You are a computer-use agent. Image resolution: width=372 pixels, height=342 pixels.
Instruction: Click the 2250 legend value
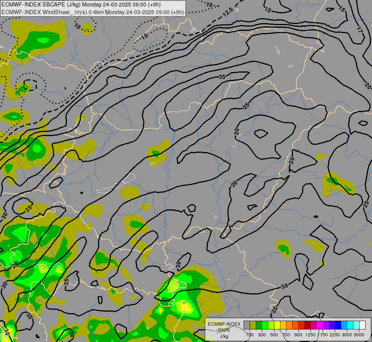point(335,335)
